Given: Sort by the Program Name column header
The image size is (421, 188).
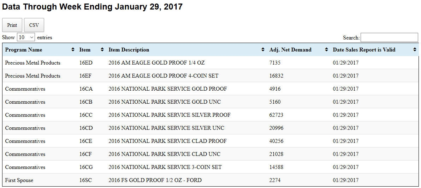Looking at the screenshot, I should click(x=24, y=50).
